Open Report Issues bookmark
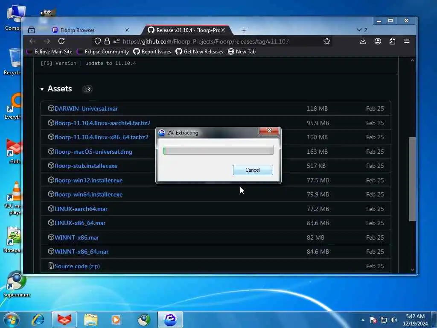The width and height of the screenshot is (437, 328). pos(152,52)
